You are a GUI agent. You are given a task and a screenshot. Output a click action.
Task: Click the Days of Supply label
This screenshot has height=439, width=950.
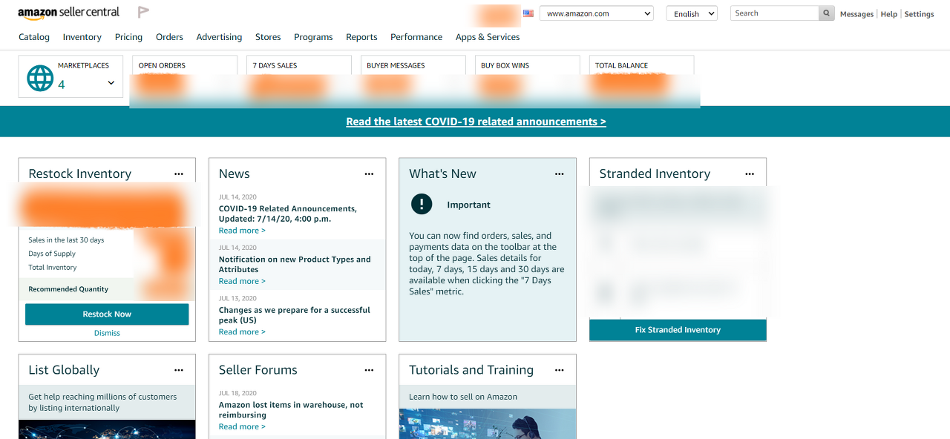pos(52,254)
